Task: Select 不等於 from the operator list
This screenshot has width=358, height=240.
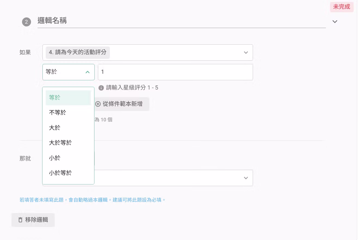Action: click(x=68, y=113)
